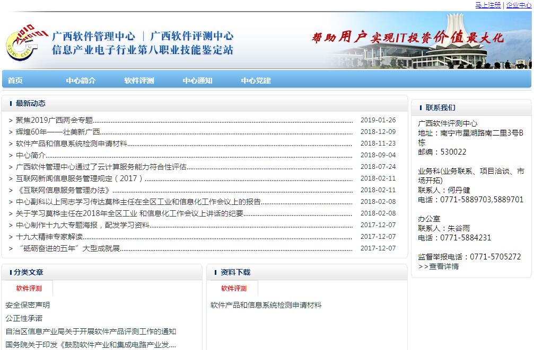534x350 pixels.
Task: Select 软件评测 tab under 资料下载
Action: click(234, 289)
